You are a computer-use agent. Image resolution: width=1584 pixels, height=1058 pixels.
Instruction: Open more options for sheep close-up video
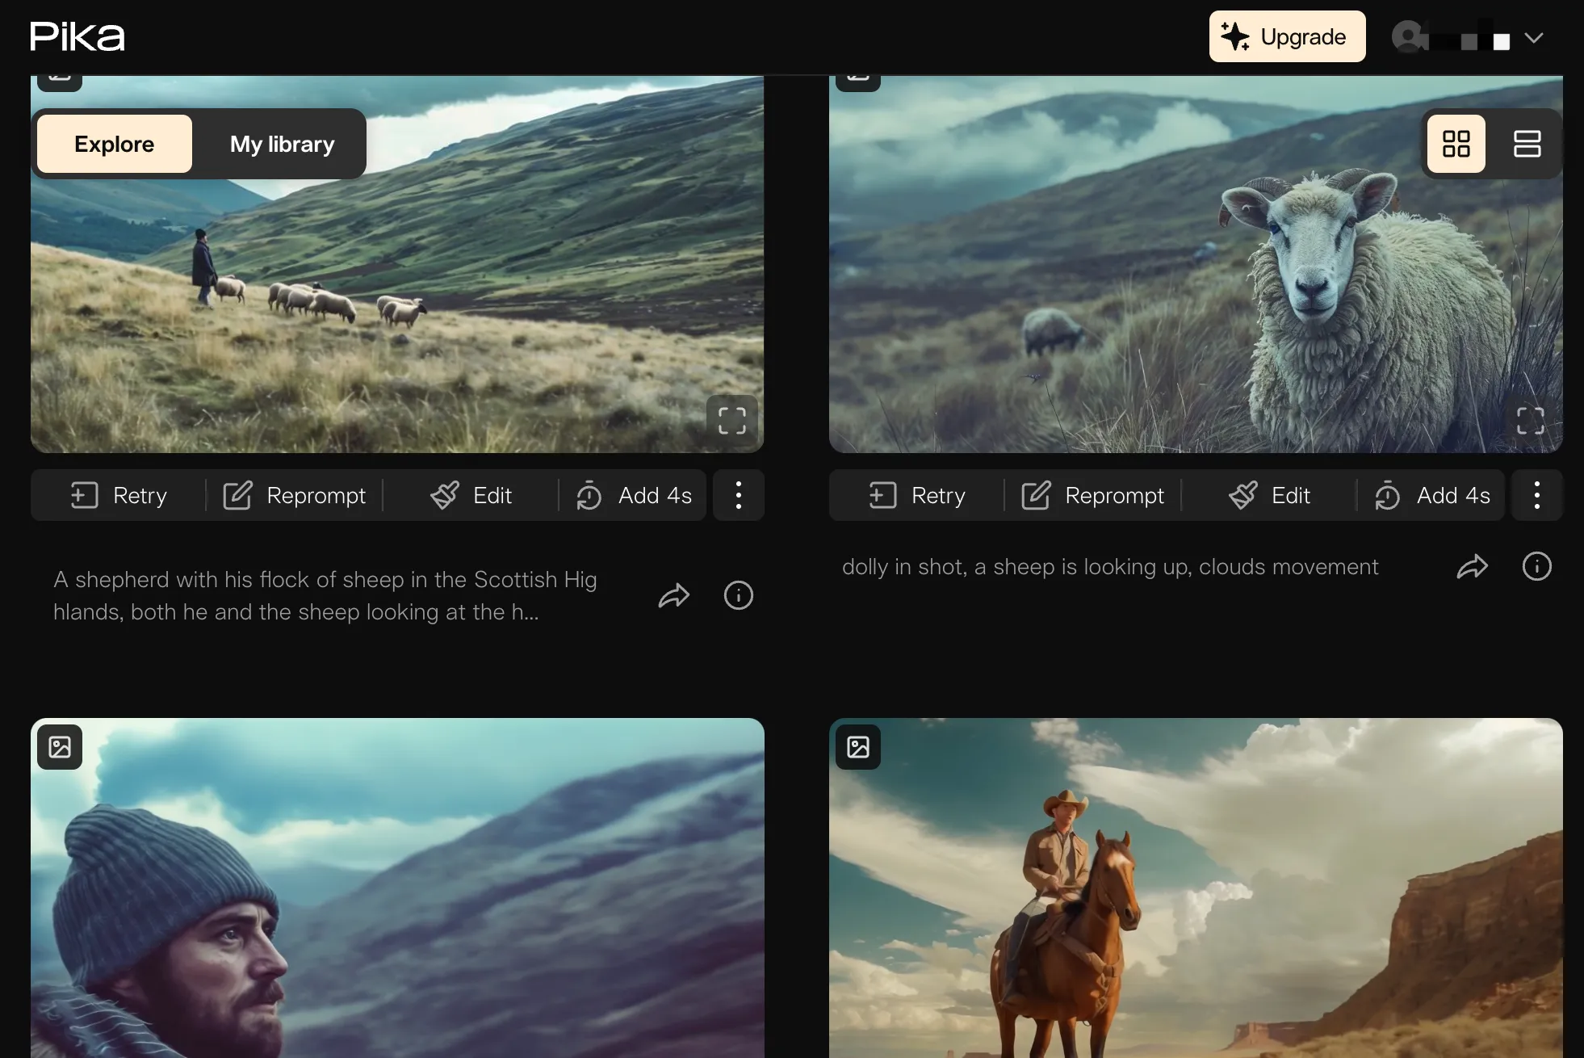click(1536, 495)
